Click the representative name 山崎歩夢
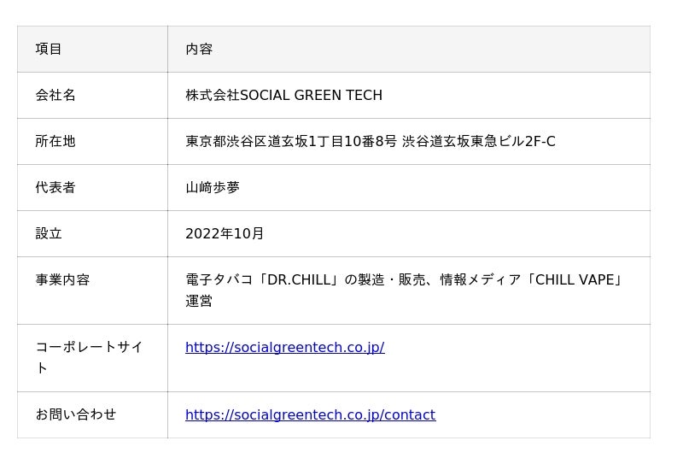 213,187
